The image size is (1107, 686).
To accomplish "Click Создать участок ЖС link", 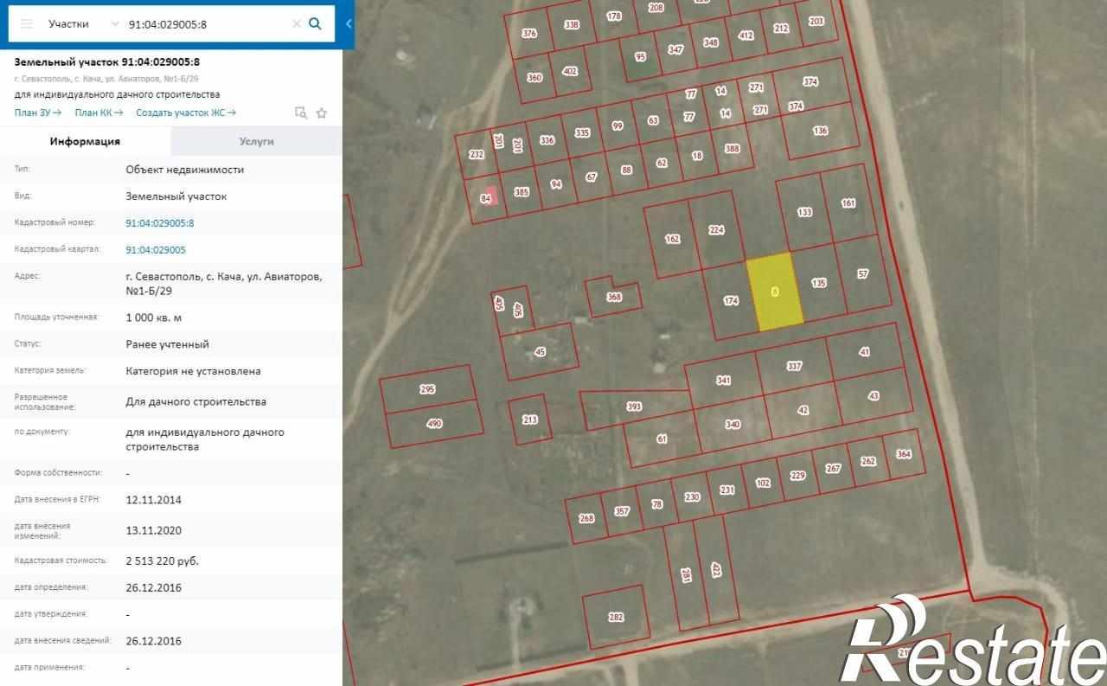I will tap(186, 112).
